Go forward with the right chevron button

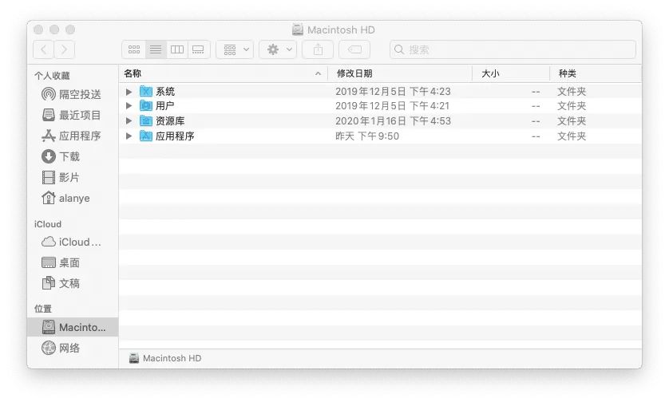coord(64,49)
